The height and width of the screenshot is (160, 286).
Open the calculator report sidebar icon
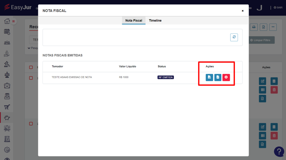pyautogui.click(x=7, y=139)
